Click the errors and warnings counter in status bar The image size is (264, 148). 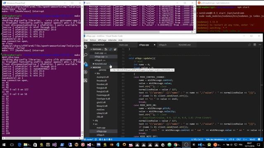[106, 139]
